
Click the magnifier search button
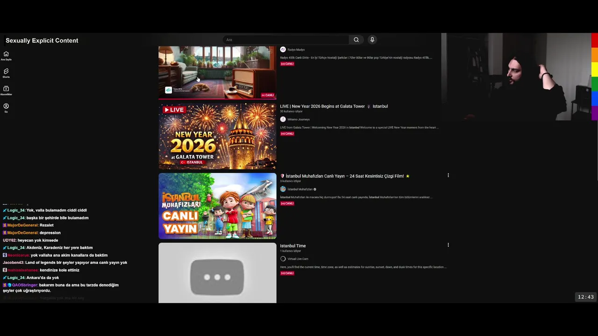[356, 40]
